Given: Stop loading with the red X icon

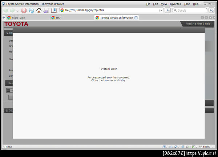Looking at the screenshot, I should point(24,11).
